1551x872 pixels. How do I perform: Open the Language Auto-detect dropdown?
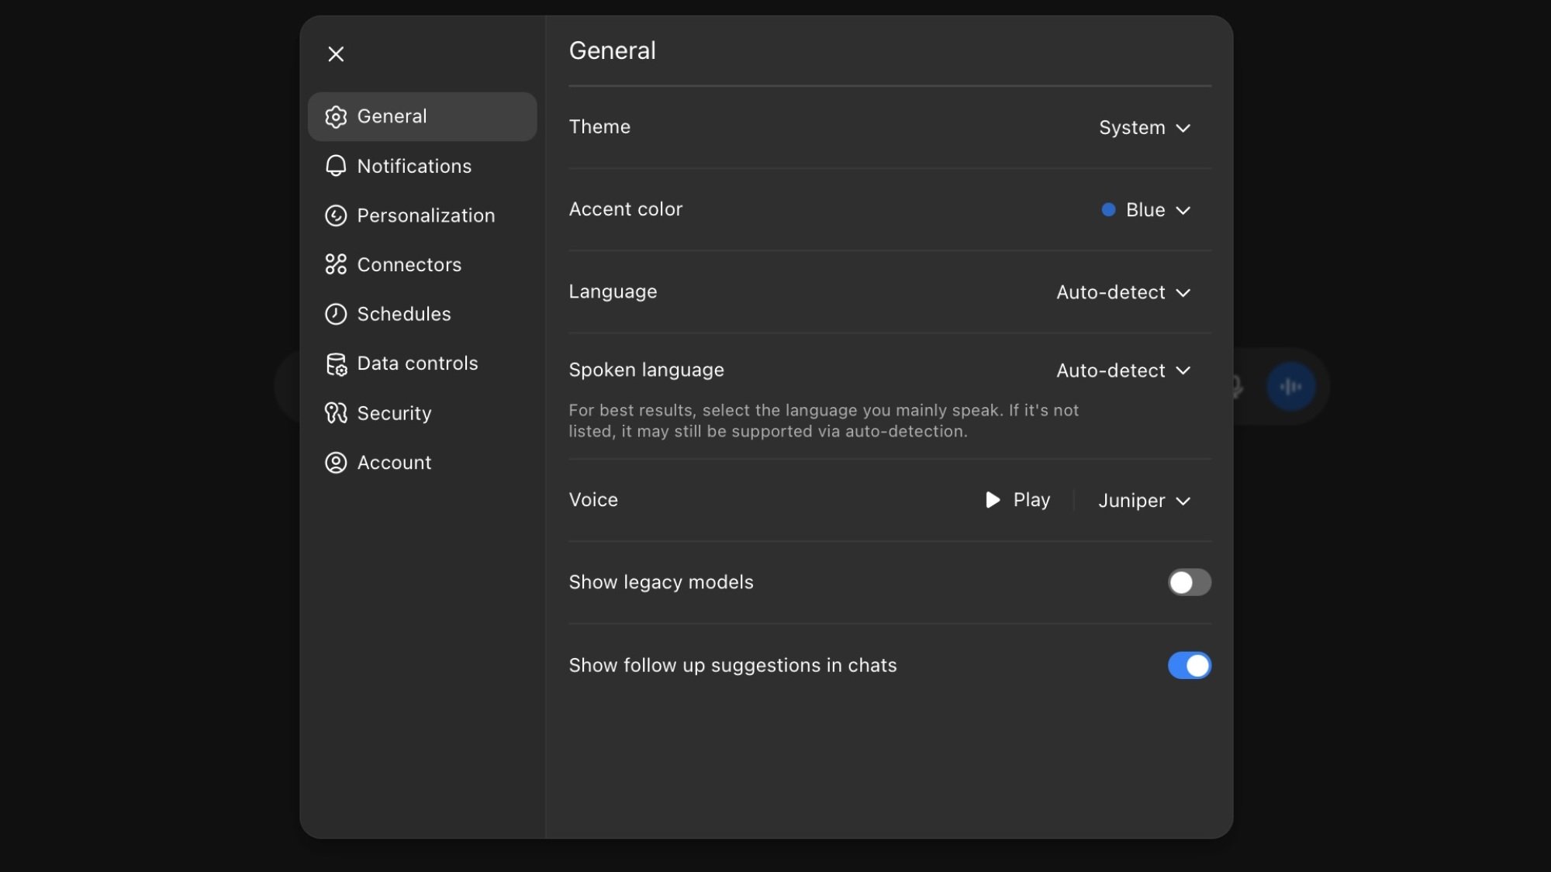1124,293
